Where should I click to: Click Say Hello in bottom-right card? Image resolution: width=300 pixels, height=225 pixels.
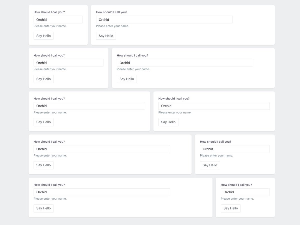click(x=231, y=208)
